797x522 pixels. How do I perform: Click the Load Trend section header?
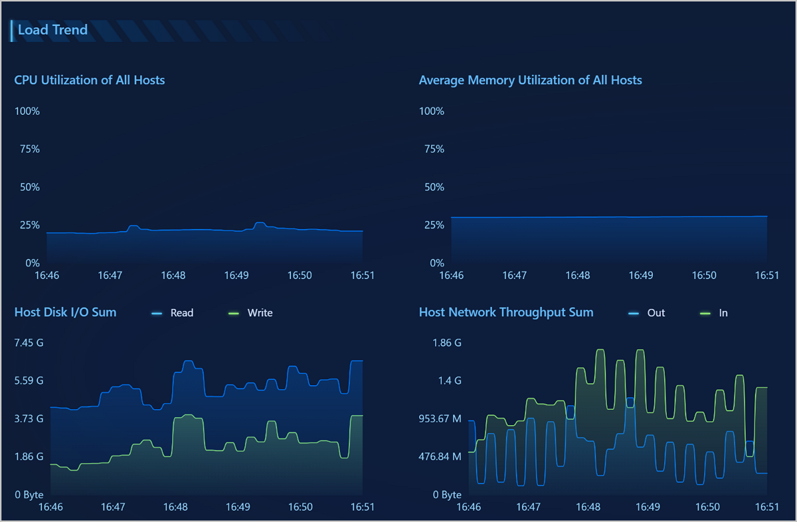tap(52, 30)
